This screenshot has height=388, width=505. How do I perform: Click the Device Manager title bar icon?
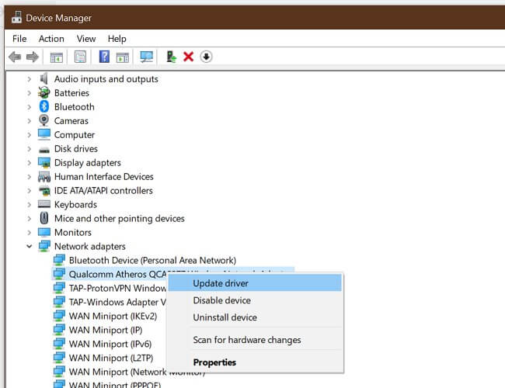point(16,17)
